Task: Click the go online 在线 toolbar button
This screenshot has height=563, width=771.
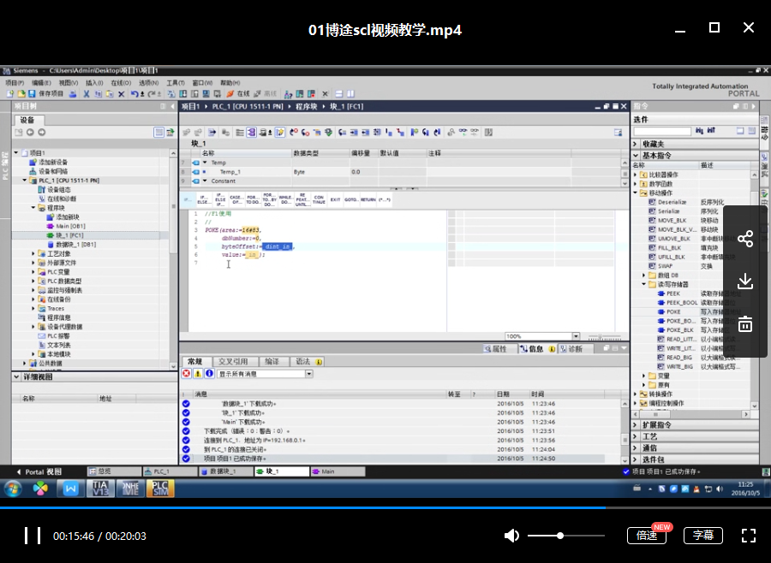Action: [238, 93]
